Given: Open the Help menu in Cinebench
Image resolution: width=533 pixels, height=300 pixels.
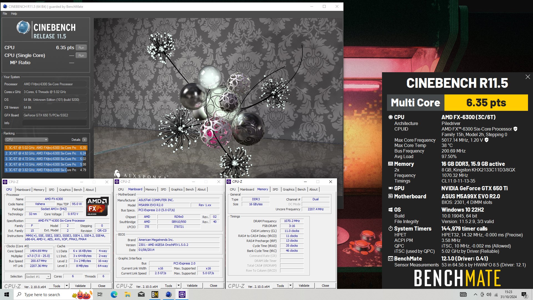Looking at the screenshot, I should point(14,14).
